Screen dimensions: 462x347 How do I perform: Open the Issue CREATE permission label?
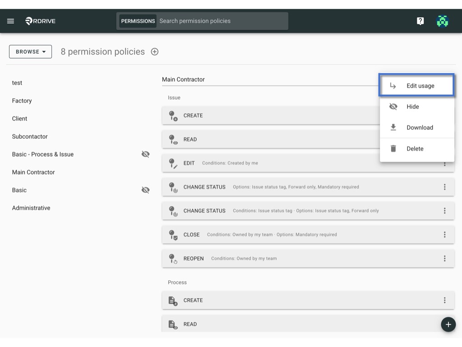click(x=193, y=116)
